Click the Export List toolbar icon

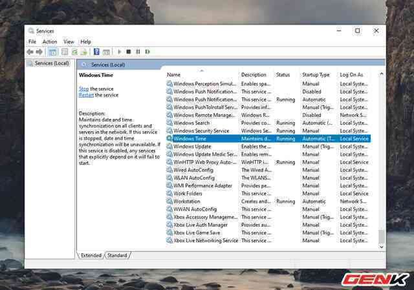83,52
